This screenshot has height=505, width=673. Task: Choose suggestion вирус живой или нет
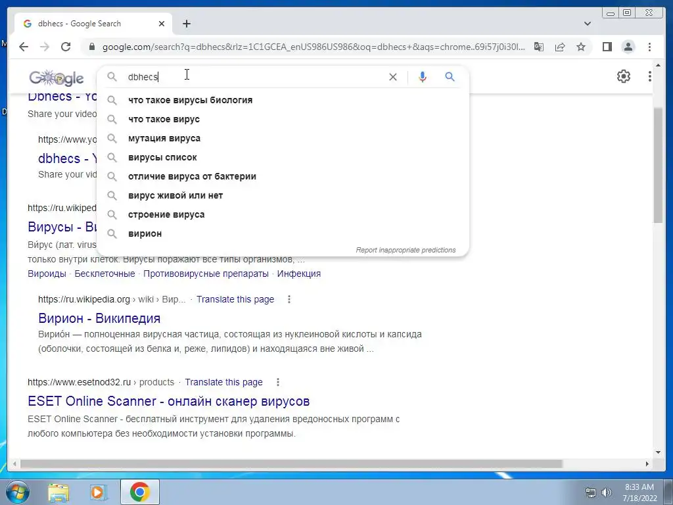[283, 195]
